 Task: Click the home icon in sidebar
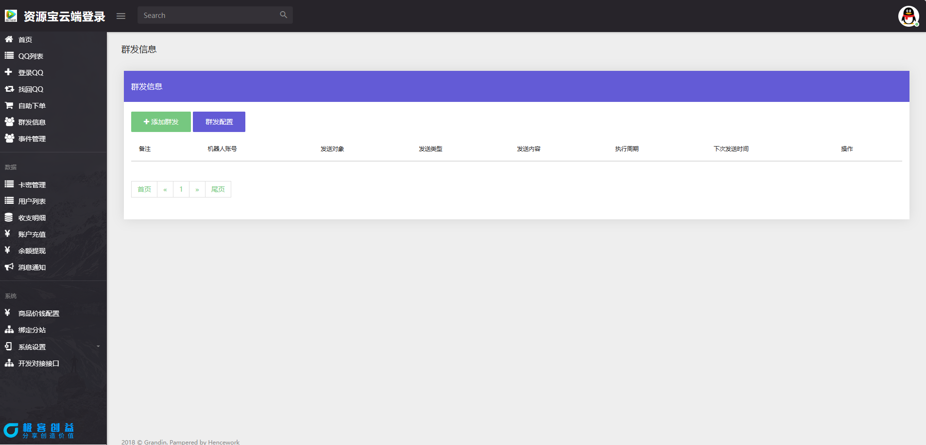click(9, 39)
